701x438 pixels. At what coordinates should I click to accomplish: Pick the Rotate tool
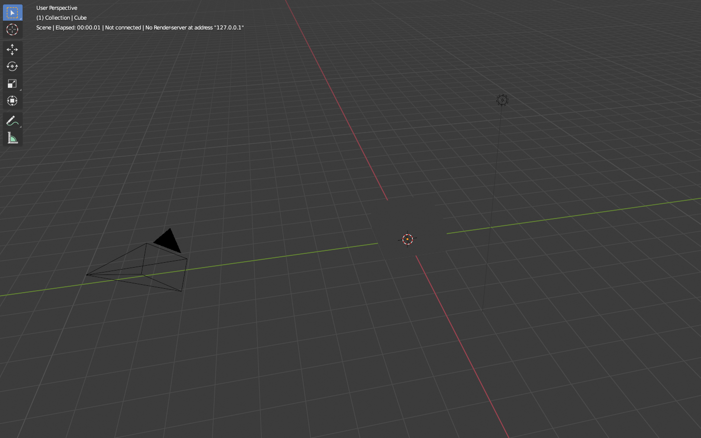click(x=12, y=66)
